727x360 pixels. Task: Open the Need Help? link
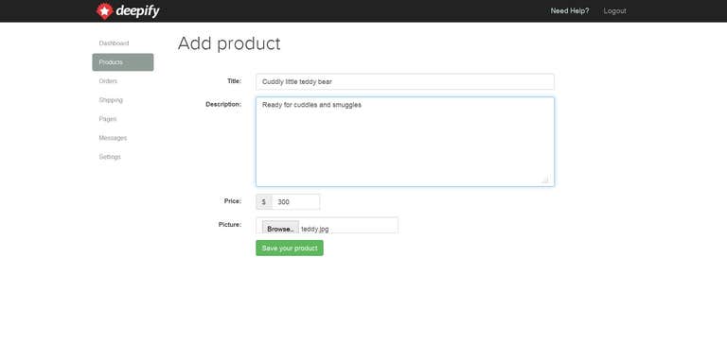point(570,11)
